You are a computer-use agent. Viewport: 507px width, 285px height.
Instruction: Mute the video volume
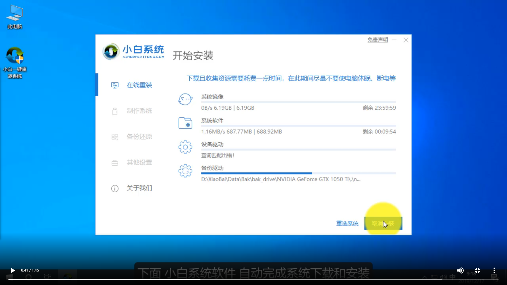point(460,270)
